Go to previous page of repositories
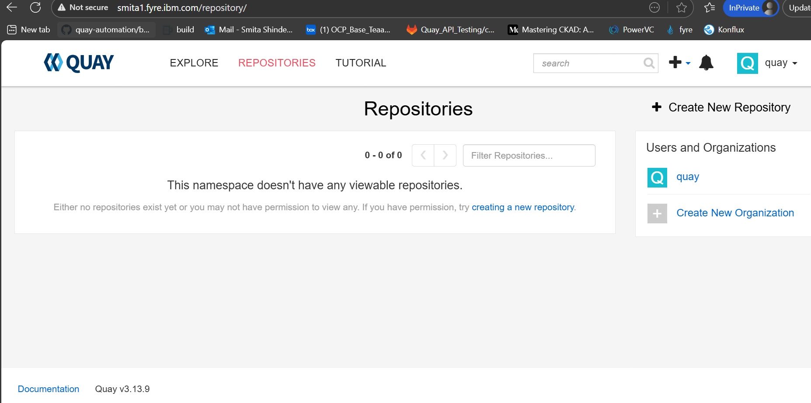The height and width of the screenshot is (403, 811). click(423, 155)
